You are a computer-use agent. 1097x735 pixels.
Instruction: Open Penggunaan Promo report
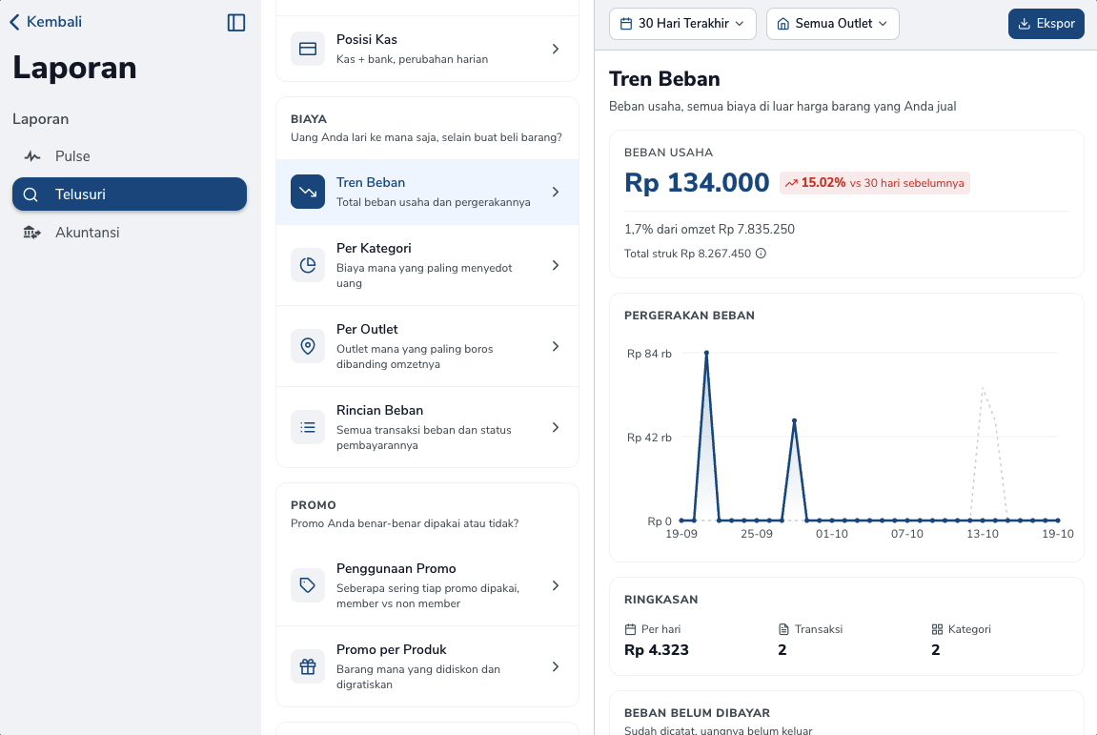[x=428, y=585]
